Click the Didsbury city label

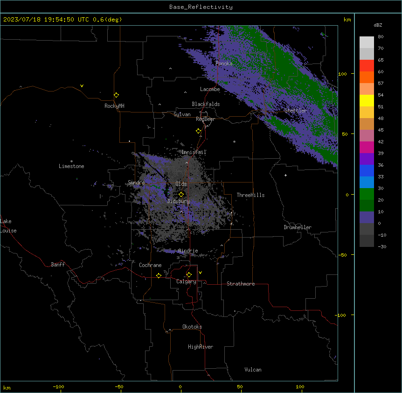click(x=179, y=201)
